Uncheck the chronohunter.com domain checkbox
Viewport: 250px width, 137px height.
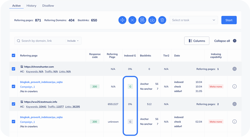(14, 69)
